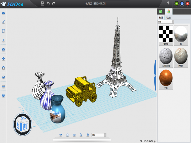Screen dimensions: 191x143
Task: Expand the 全部 filter dropdown
Action: point(105,135)
